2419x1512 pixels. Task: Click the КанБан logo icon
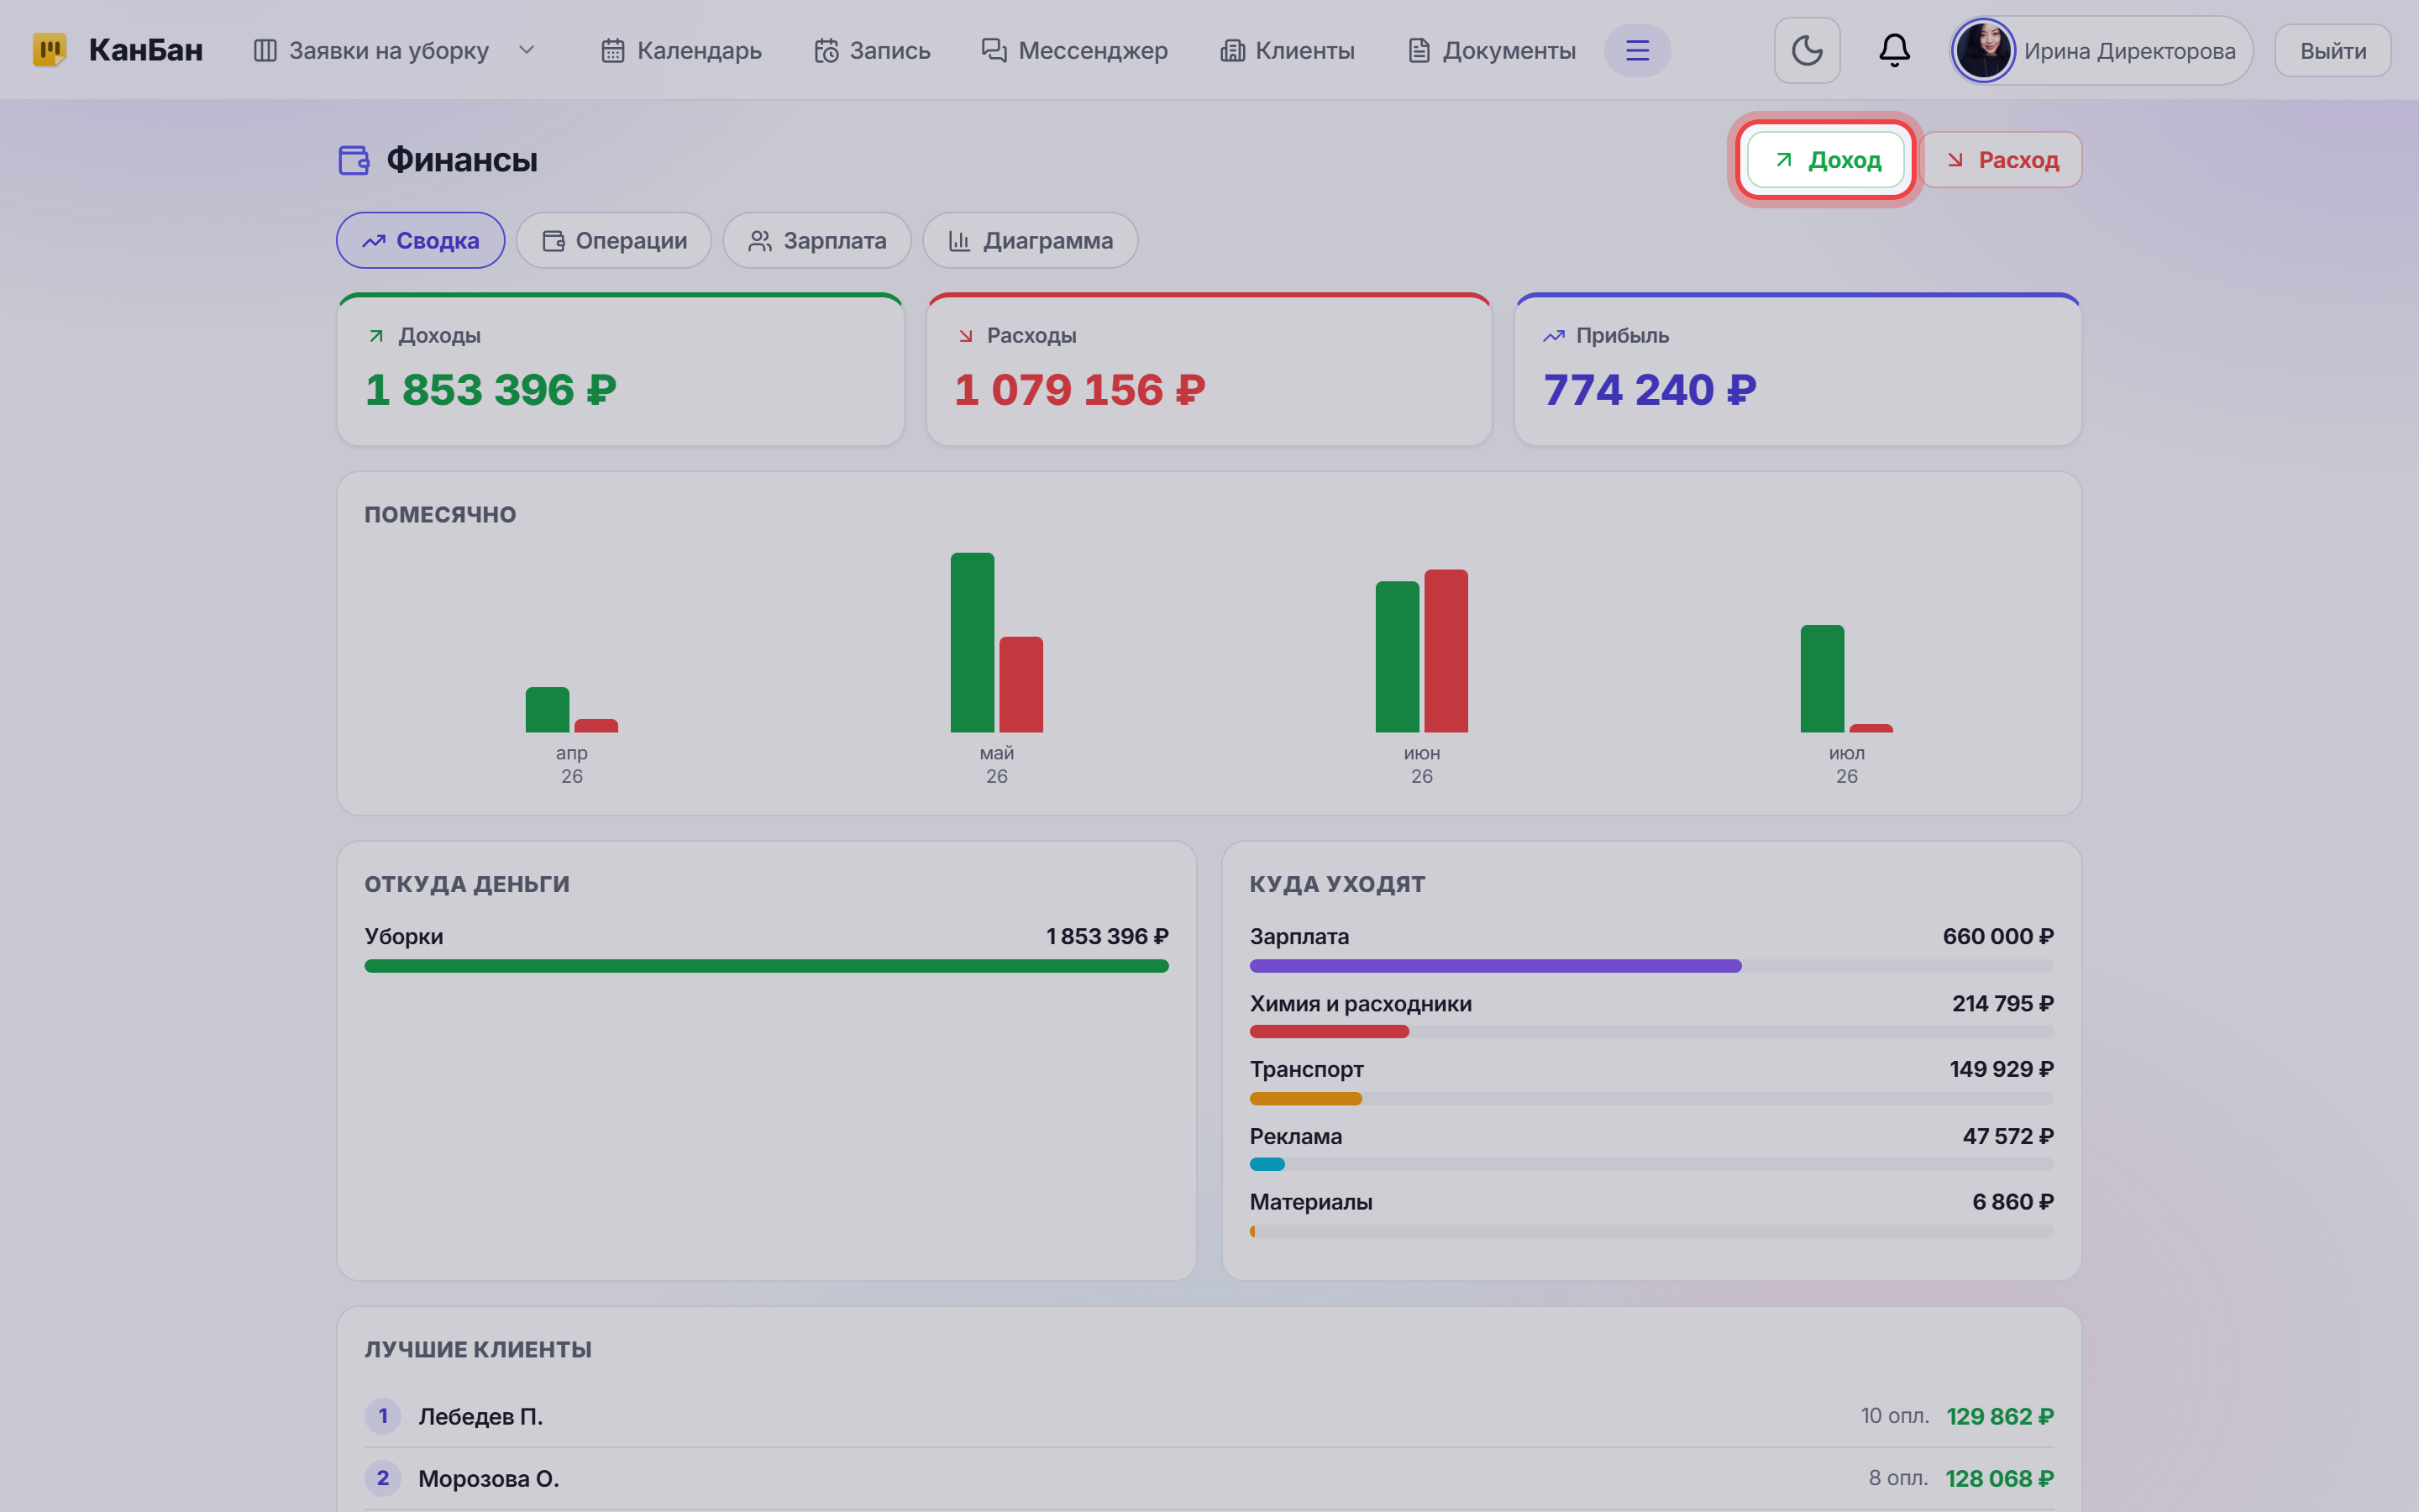[49, 50]
